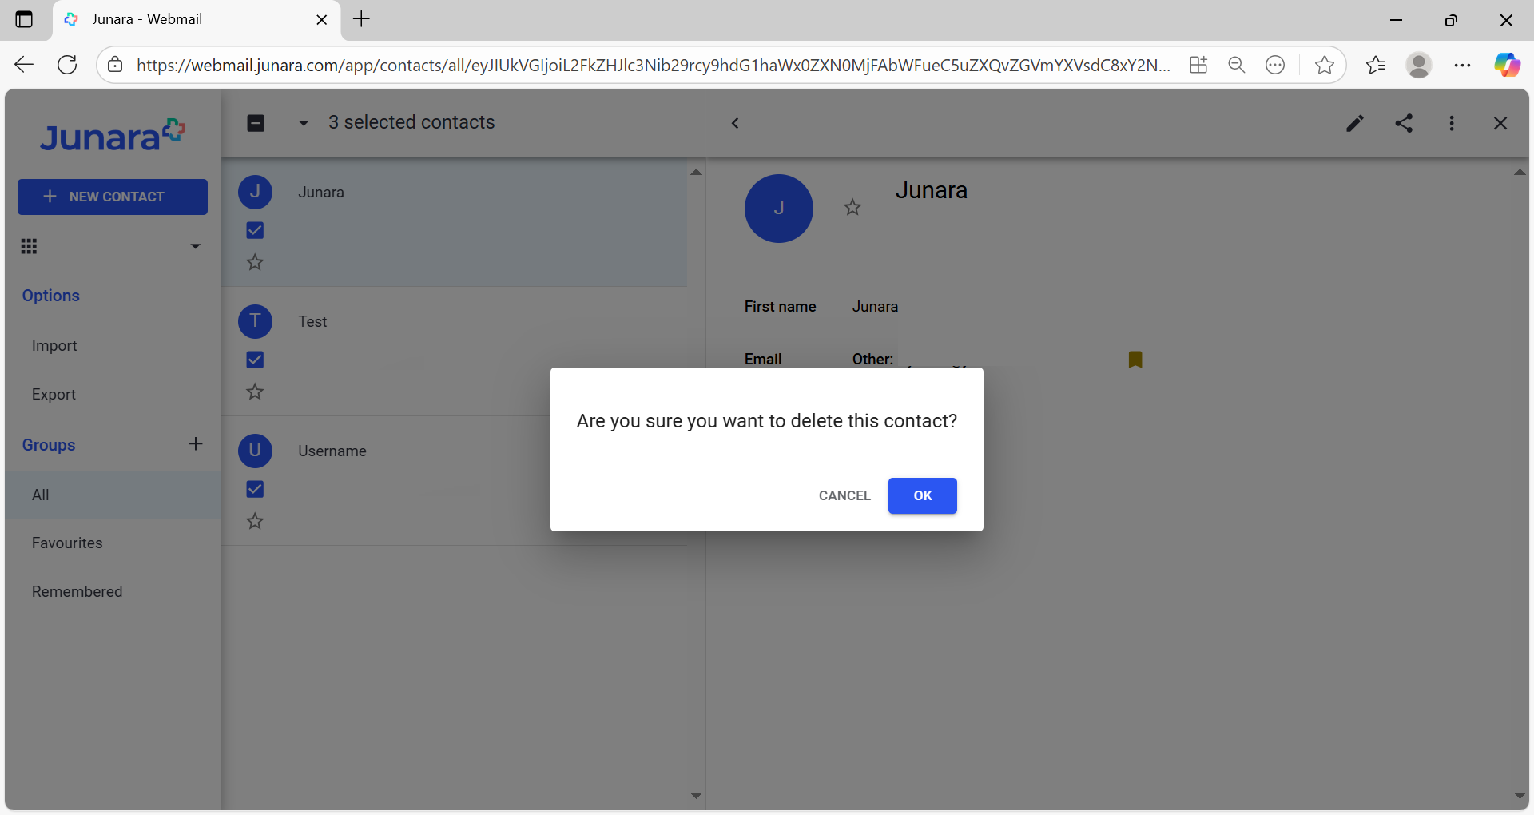The image size is (1534, 815).
Task: Click the back chevron in detail header
Action: click(735, 123)
